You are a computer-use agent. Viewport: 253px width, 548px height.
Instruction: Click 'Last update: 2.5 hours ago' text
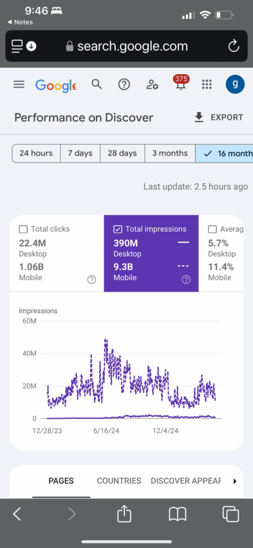pyautogui.click(x=195, y=187)
